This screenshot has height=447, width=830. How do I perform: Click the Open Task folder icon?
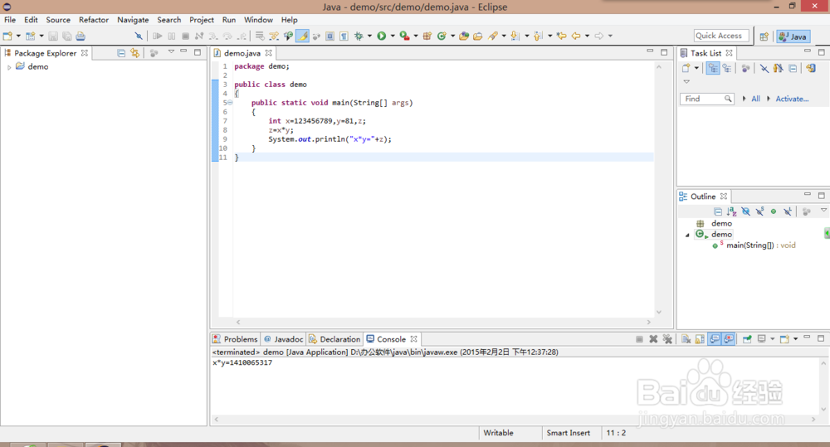(477, 36)
